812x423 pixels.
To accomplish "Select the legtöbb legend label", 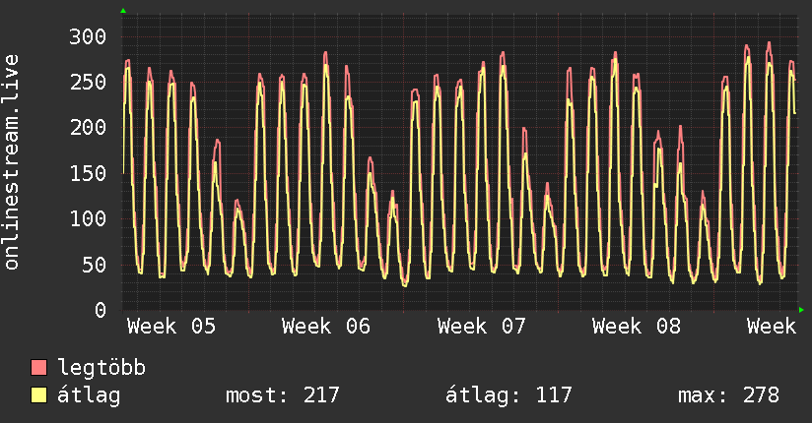I will [x=102, y=369].
